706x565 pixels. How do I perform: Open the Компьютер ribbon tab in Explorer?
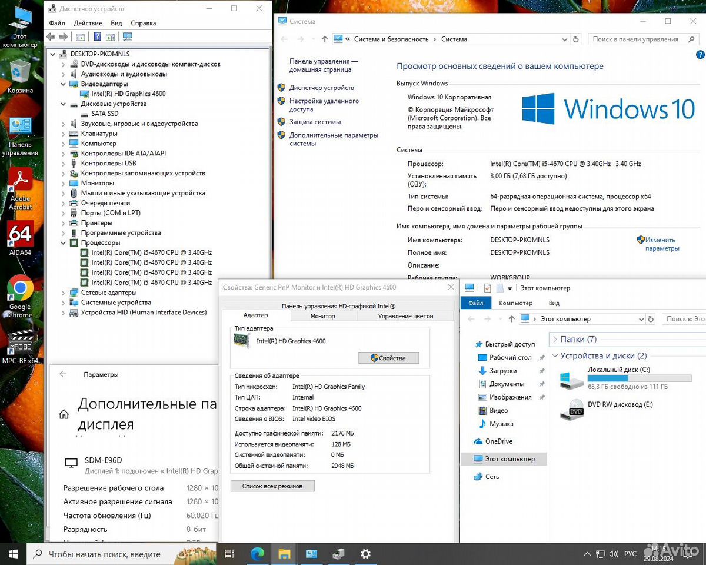(516, 303)
